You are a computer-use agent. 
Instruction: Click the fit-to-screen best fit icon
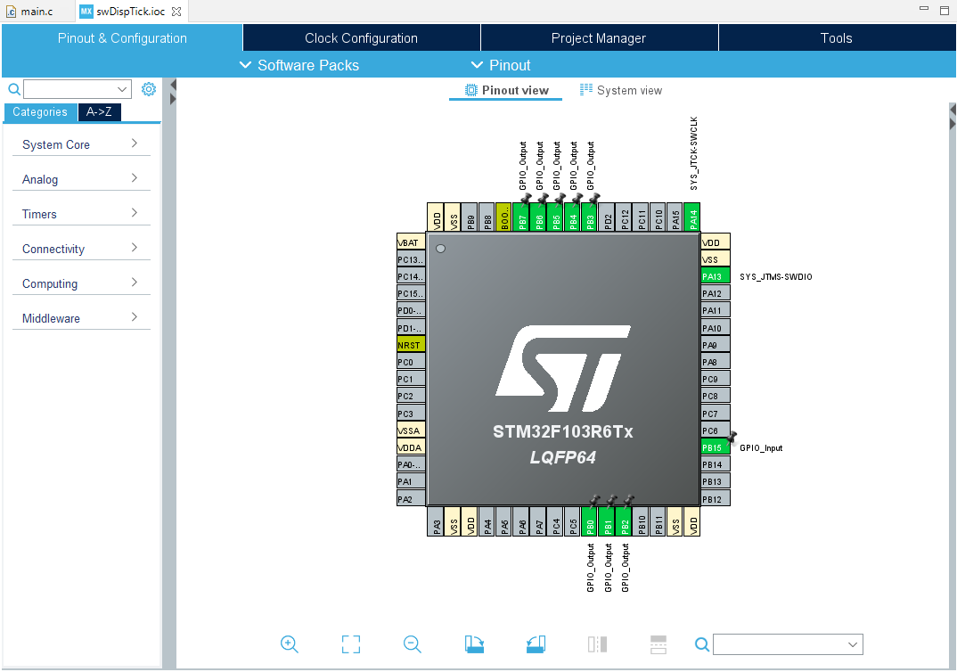(x=351, y=644)
